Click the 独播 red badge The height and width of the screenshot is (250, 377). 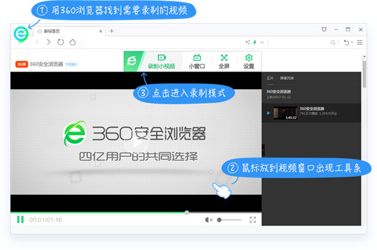[21, 64]
